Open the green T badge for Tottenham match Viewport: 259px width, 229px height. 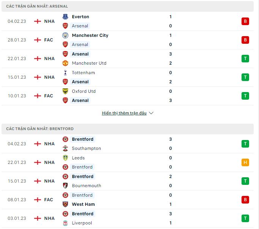tap(245, 77)
